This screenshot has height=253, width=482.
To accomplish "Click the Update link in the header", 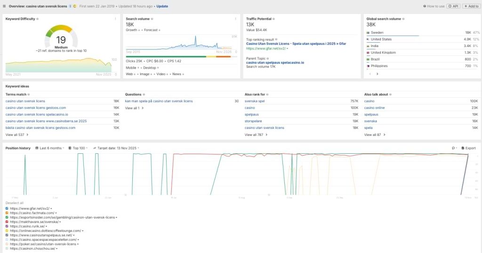I will tap(162, 6).
